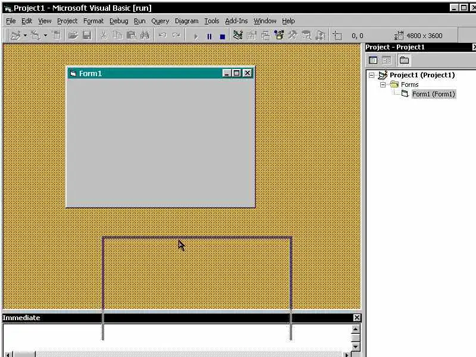Click the Undo toolbar icon
The height and width of the screenshot is (357, 476).
click(162, 36)
